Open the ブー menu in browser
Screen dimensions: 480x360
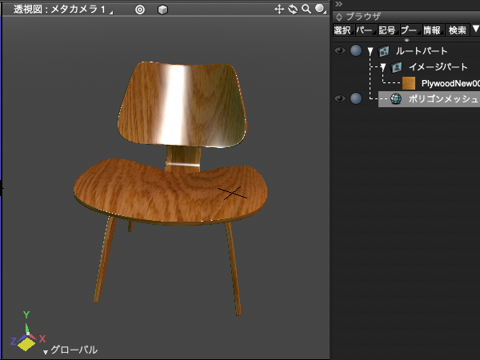[410, 30]
